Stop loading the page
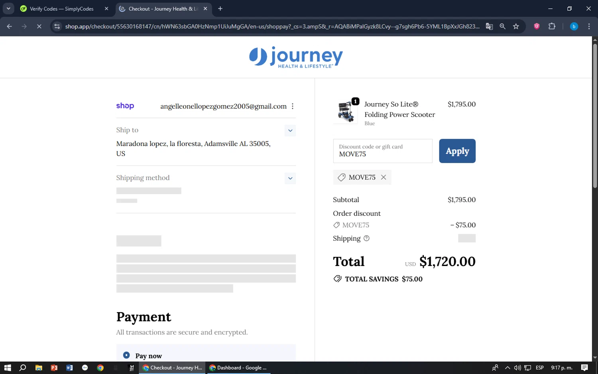The width and height of the screenshot is (598, 374). coord(39,26)
